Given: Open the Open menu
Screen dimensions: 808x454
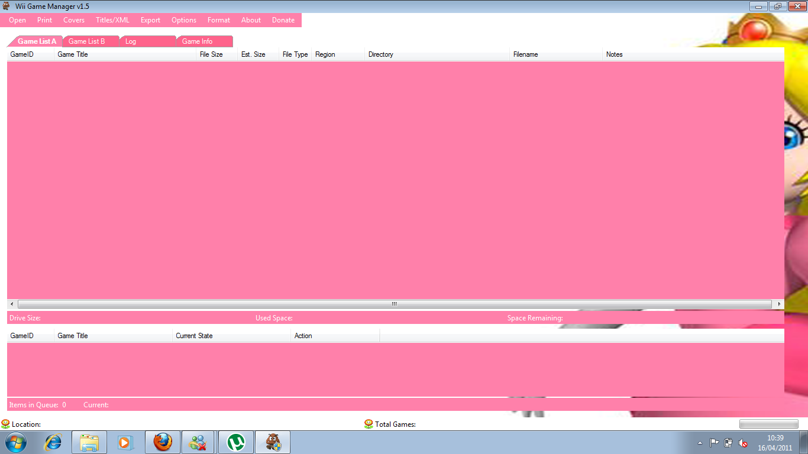Looking at the screenshot, I should (x=17, y=20).
